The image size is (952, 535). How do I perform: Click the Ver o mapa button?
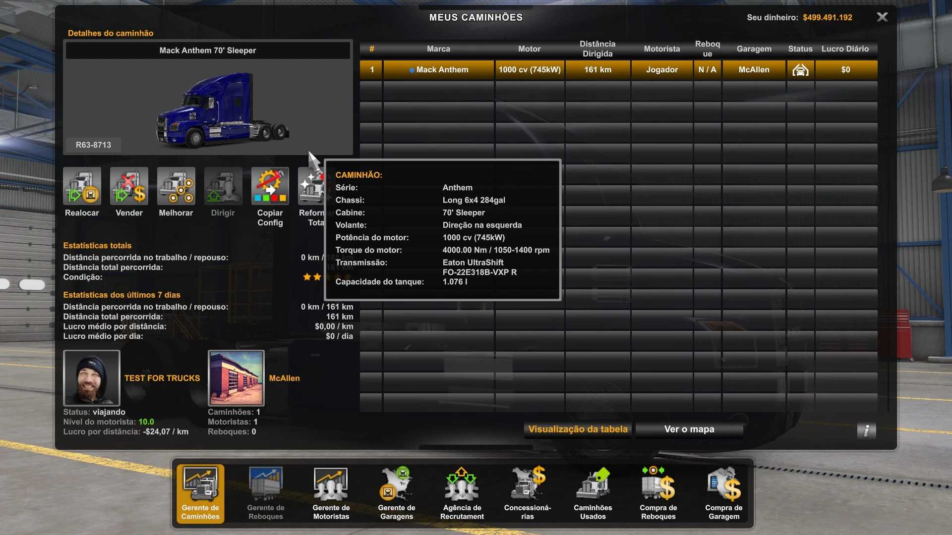coord(689,429)
